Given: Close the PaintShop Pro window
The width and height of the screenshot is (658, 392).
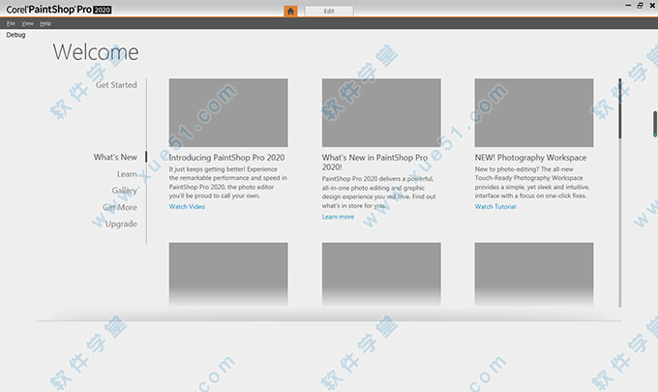Looking at the screenshot, I should [652, 6].
